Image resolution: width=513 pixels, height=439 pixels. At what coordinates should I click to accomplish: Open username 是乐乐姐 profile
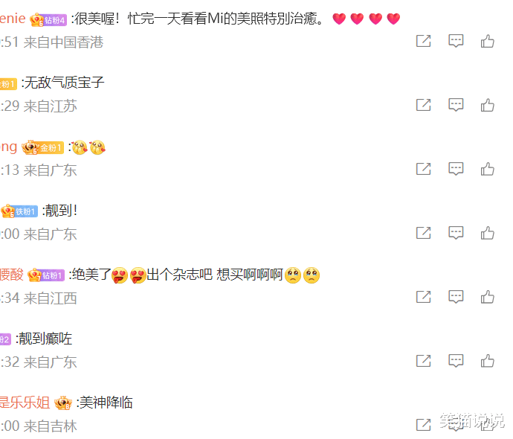click(25, 403)
